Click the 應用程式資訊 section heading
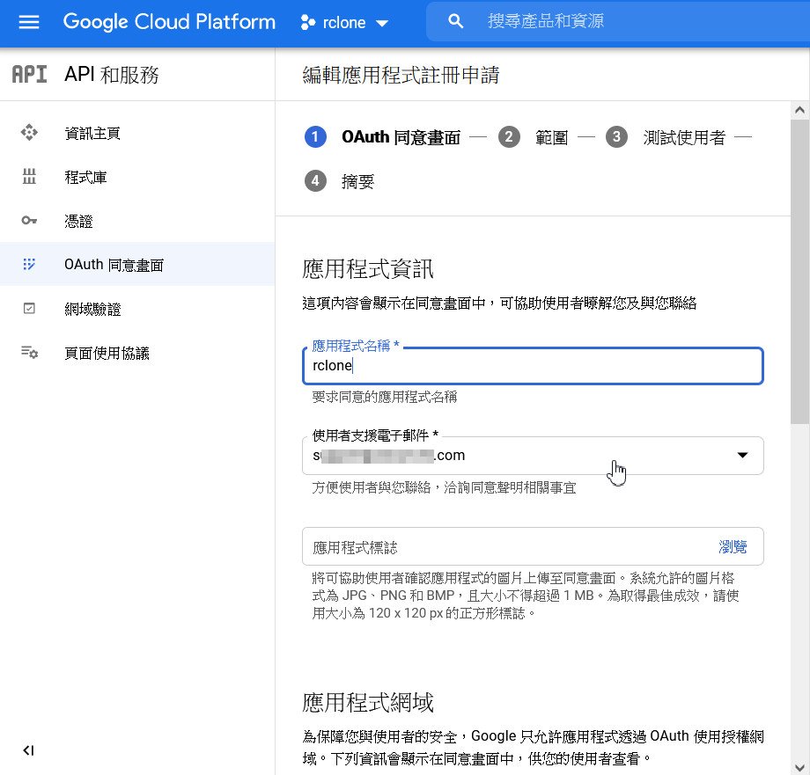This screenshot has height=775, width=810. 367,269
